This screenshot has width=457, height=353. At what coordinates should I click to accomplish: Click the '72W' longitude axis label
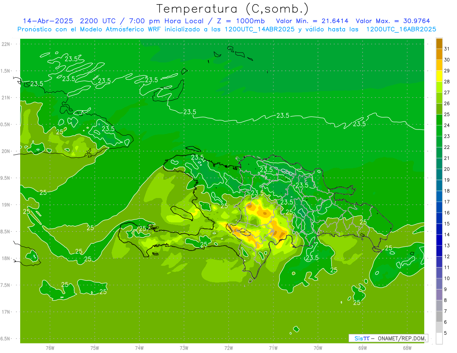[x=228, y=348]
